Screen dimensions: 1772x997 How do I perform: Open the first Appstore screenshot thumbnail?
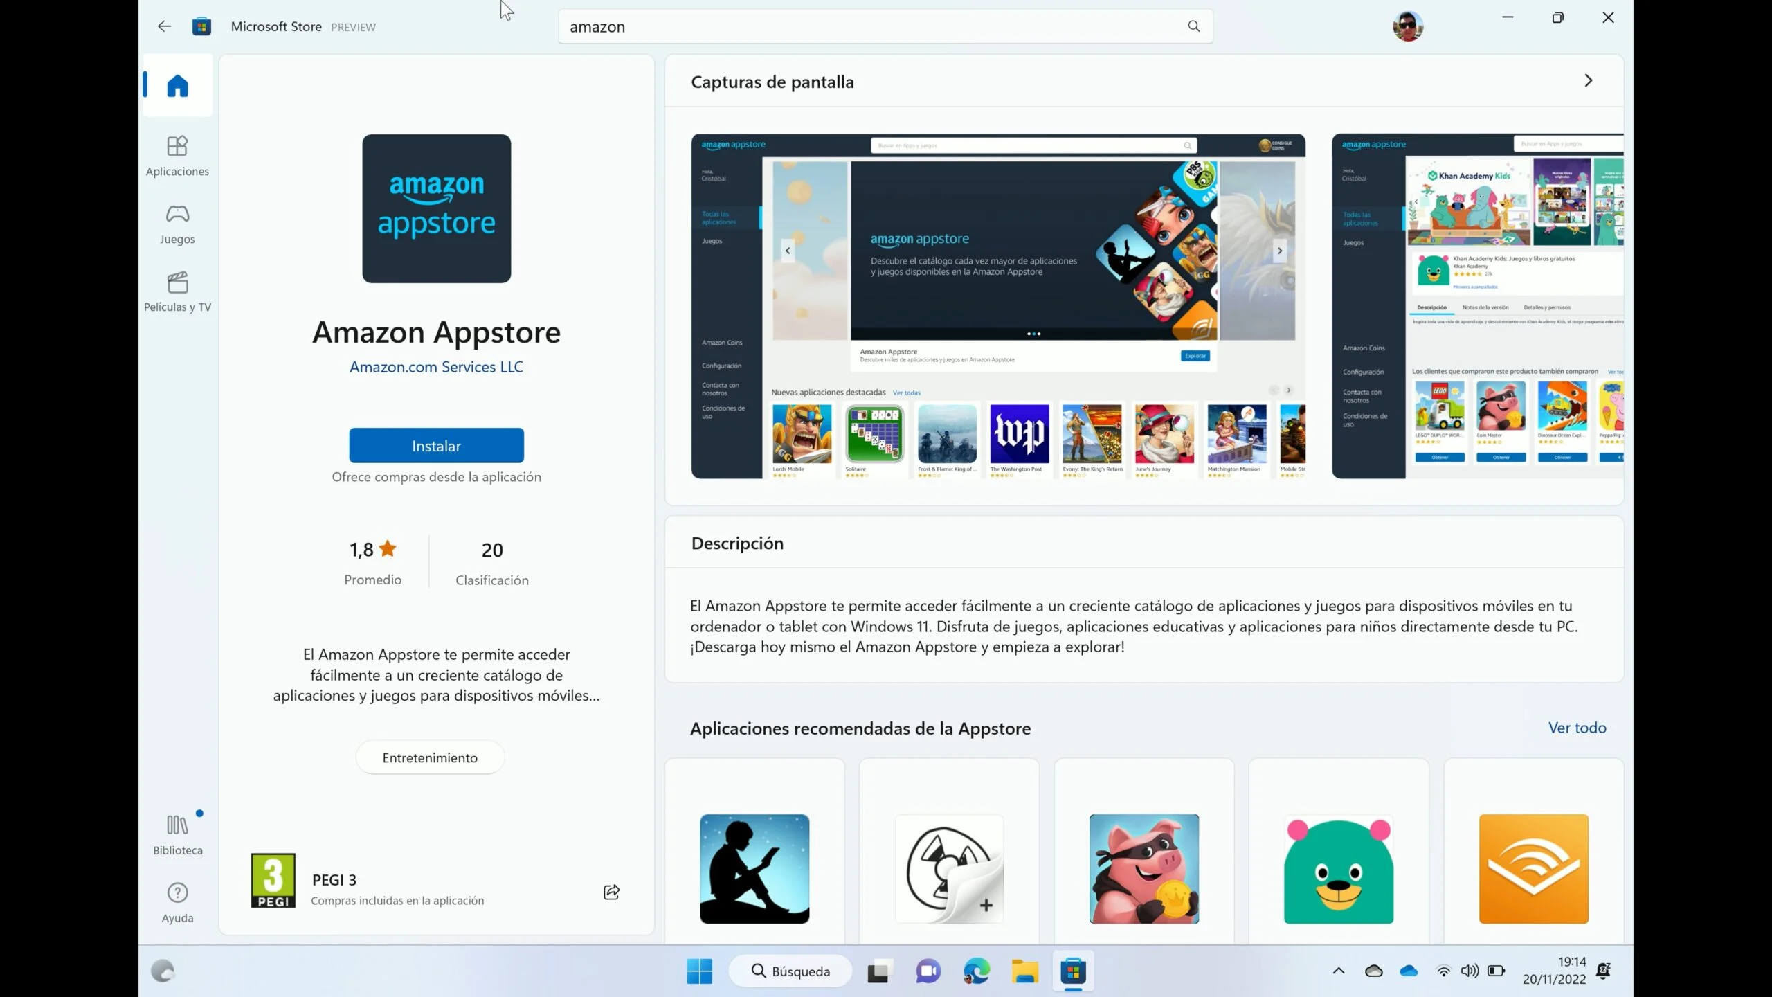click(998, 306)
